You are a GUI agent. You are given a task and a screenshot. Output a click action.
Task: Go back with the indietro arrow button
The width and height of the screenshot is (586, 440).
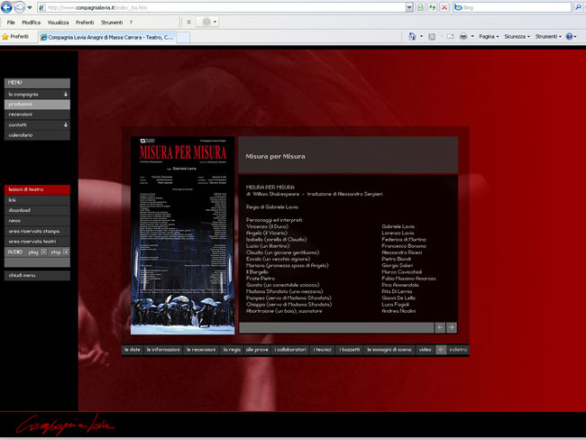pyautogui.click(x=441, y=350)
